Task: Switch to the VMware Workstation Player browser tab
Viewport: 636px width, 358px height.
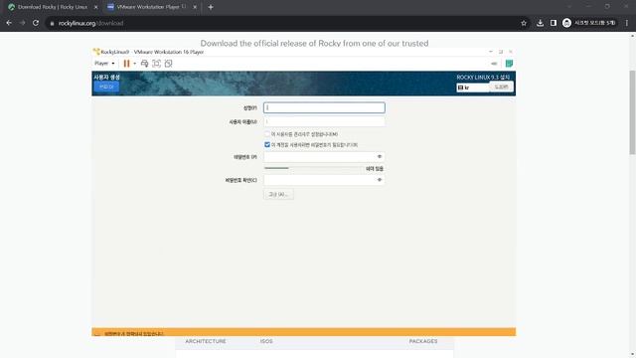Action: pyautogui.click(x=148, y=7)
